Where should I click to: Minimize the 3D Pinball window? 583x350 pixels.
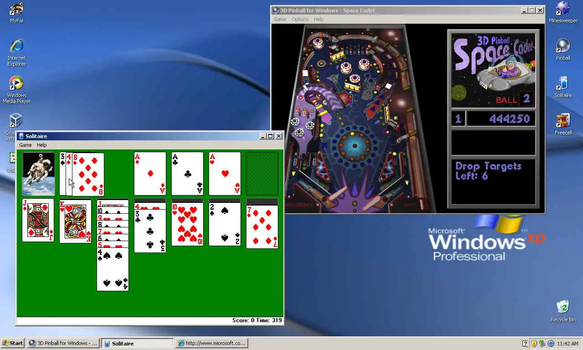tap(524, 10)
